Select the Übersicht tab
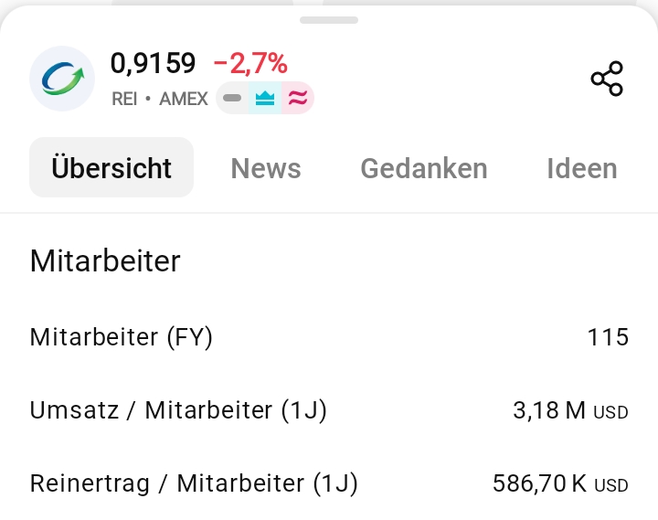 (x=111, y=168)
